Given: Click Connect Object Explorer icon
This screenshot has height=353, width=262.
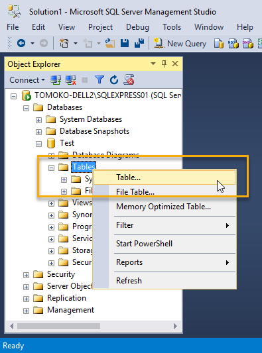Looking at the screenshot, I should point(56,80).
